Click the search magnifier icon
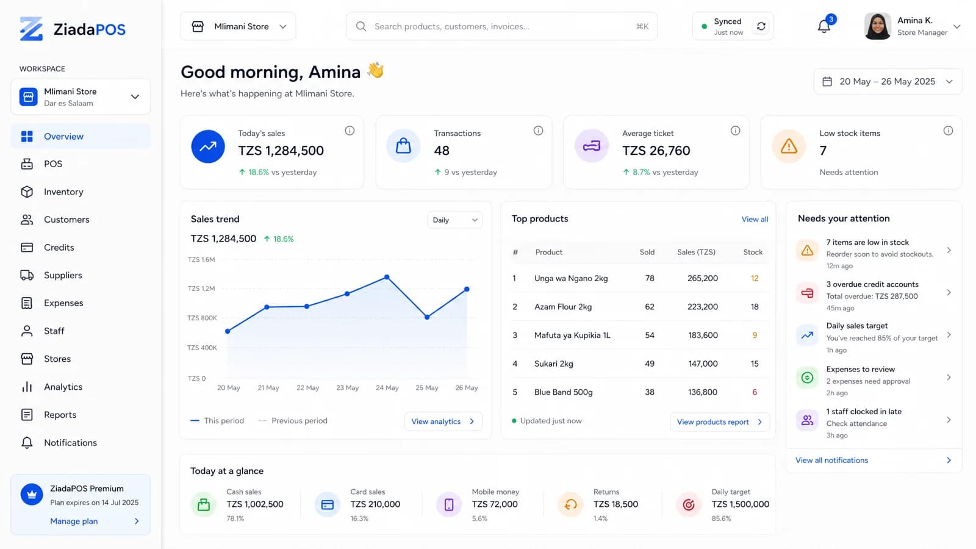The image size is (976, 549). point(361,26)
